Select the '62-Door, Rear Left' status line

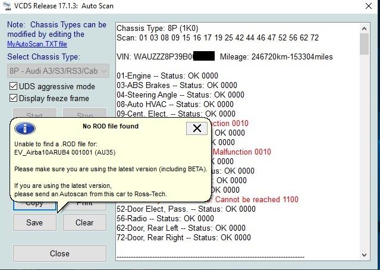(181, 228)
